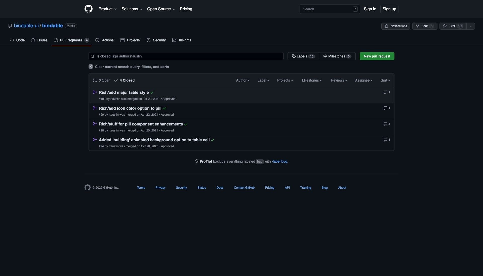This screenshot has height=276, width=483.
Task: Switch to the Code tab
Action: click(x=17, y=40)
